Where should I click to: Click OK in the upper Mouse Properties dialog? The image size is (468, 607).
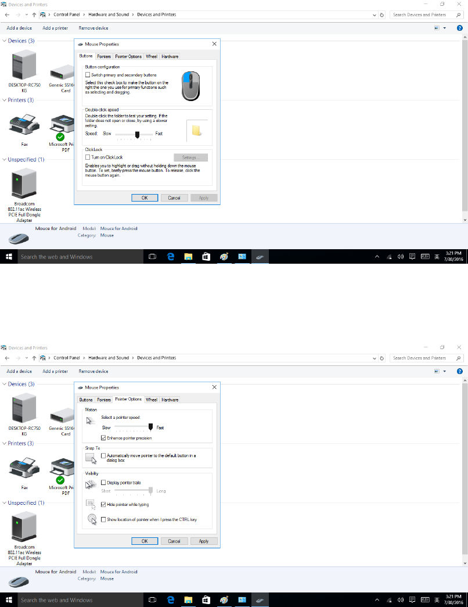(145, 198)
